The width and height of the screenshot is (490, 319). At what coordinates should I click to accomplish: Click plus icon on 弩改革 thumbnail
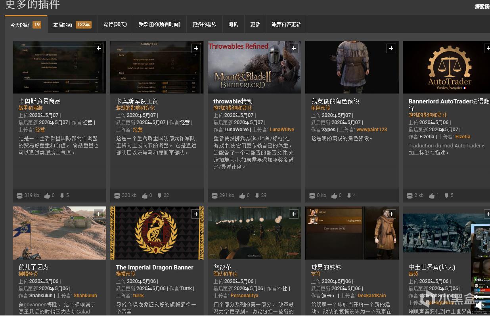click(x=294, y=214)
